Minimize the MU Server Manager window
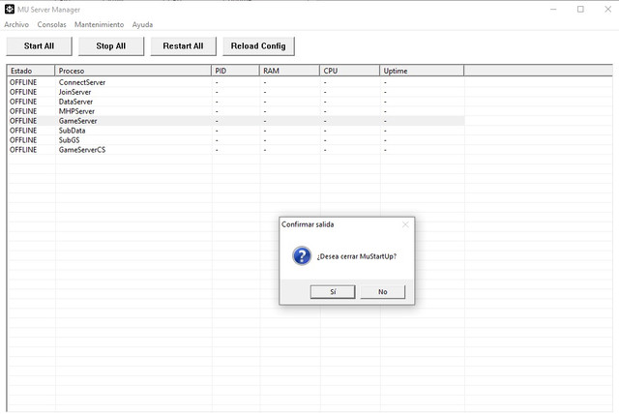 coord(553,9)
